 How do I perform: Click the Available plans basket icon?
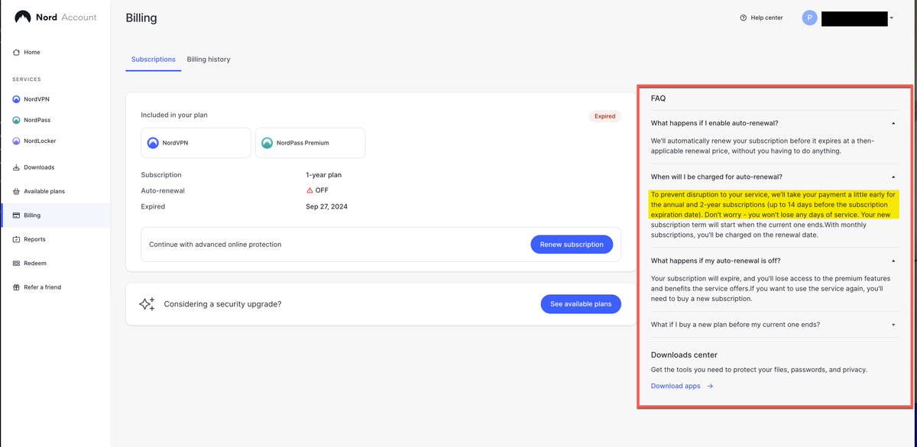[x=17, y=191]
